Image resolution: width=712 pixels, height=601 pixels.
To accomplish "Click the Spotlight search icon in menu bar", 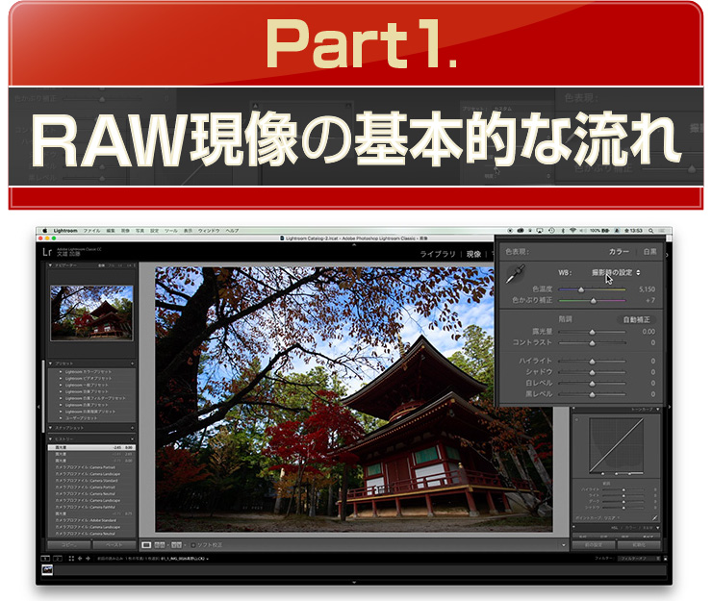I will point(651,231).
